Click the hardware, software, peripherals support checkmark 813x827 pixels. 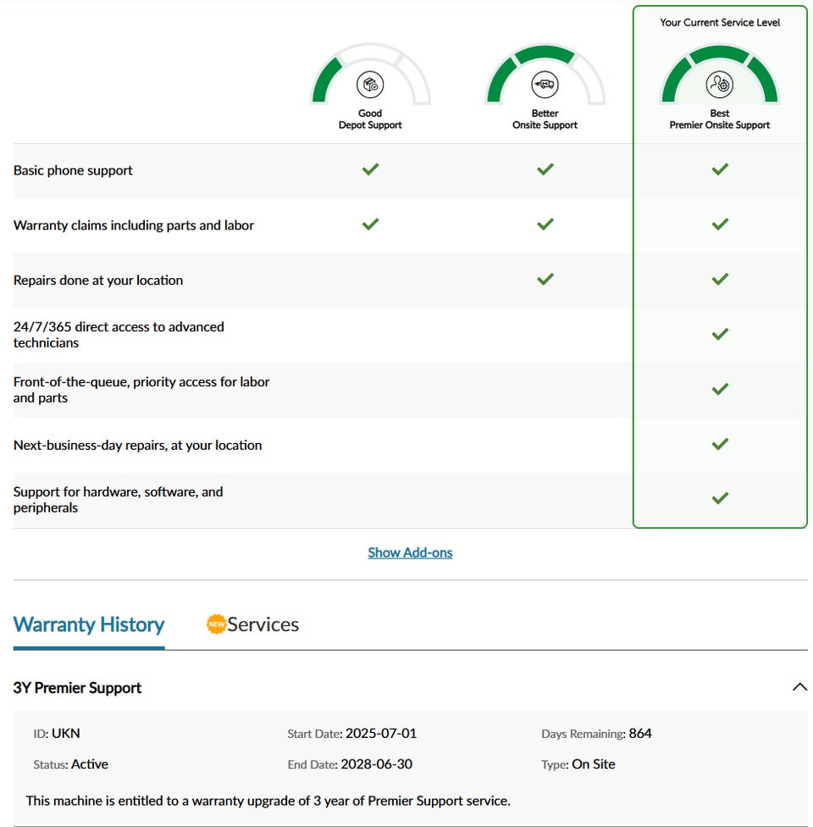[720, 498]
